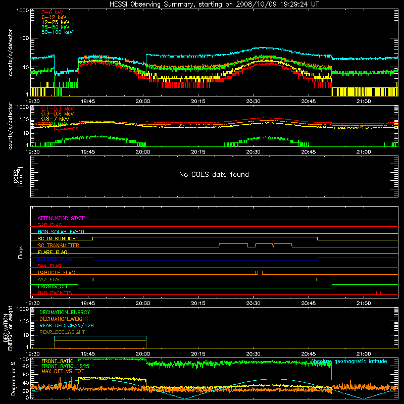Select the FRONTS_OFF flag label
The image size is (404, 404).
click(53, 286)
